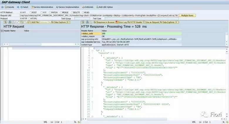Click the request header table horizontal scrollbar
Viewport: 229px width, 124px height.
pos(25,44)
